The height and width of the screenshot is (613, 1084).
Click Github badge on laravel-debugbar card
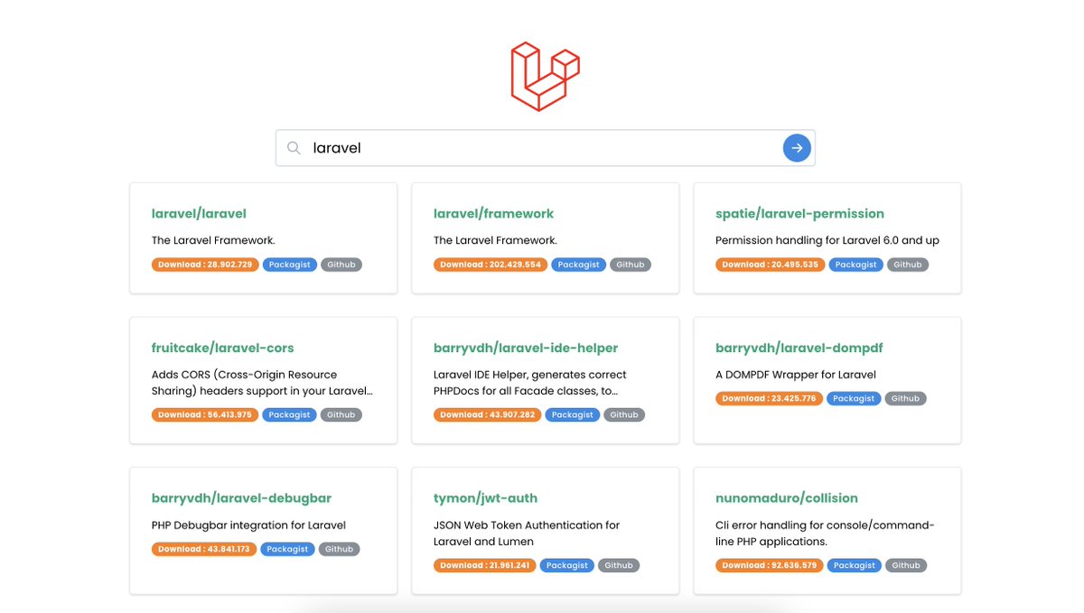[x=339, y=549]
